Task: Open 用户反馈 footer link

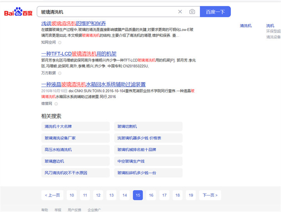Action: pyautogui.click(x=74, y=210)
